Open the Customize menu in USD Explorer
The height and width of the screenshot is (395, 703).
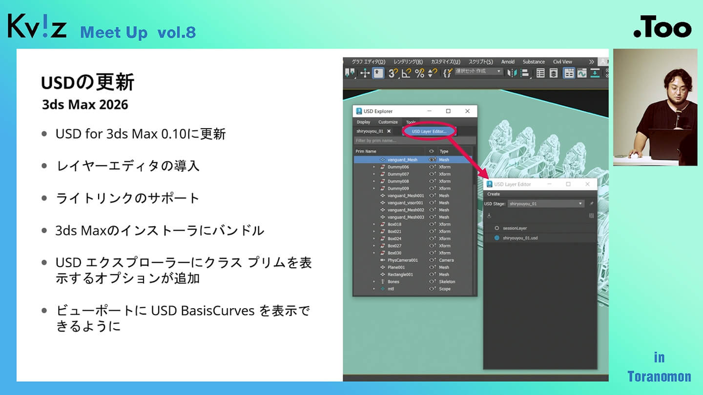click(388, 122)
